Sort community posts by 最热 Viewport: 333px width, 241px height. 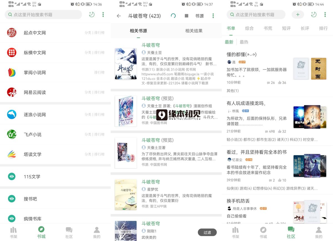pos(244,42)
